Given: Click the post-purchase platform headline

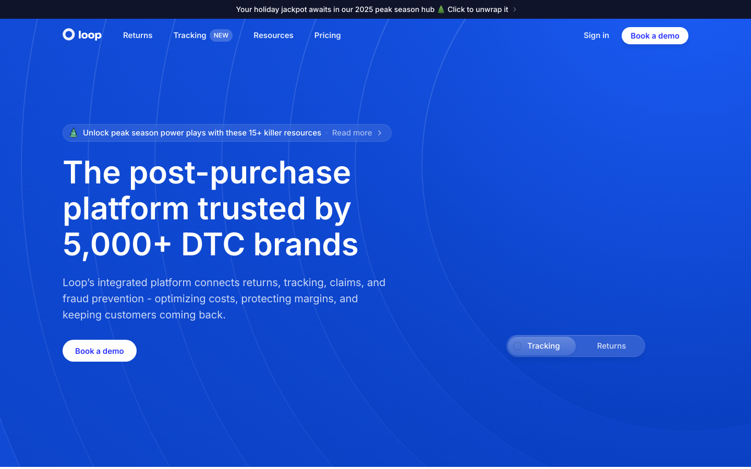Looking at the screenshot, I should (211, 208).
